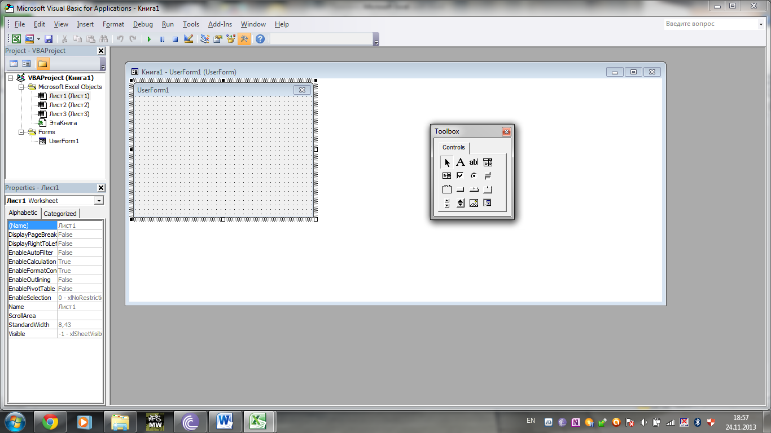Select the ListBox tool in Toolbox

pyautogui.click(x=447, y=176)
